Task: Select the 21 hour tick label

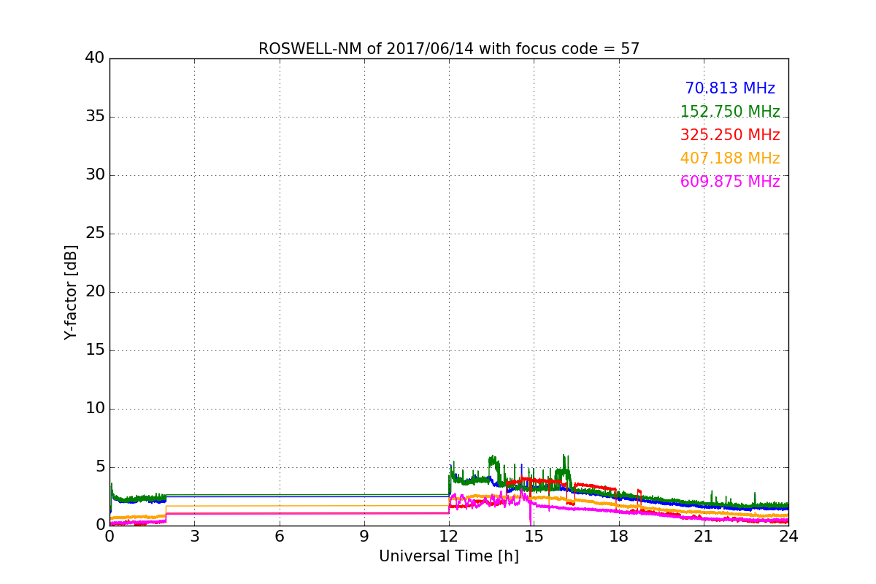Action: click(x=704, y=537)
